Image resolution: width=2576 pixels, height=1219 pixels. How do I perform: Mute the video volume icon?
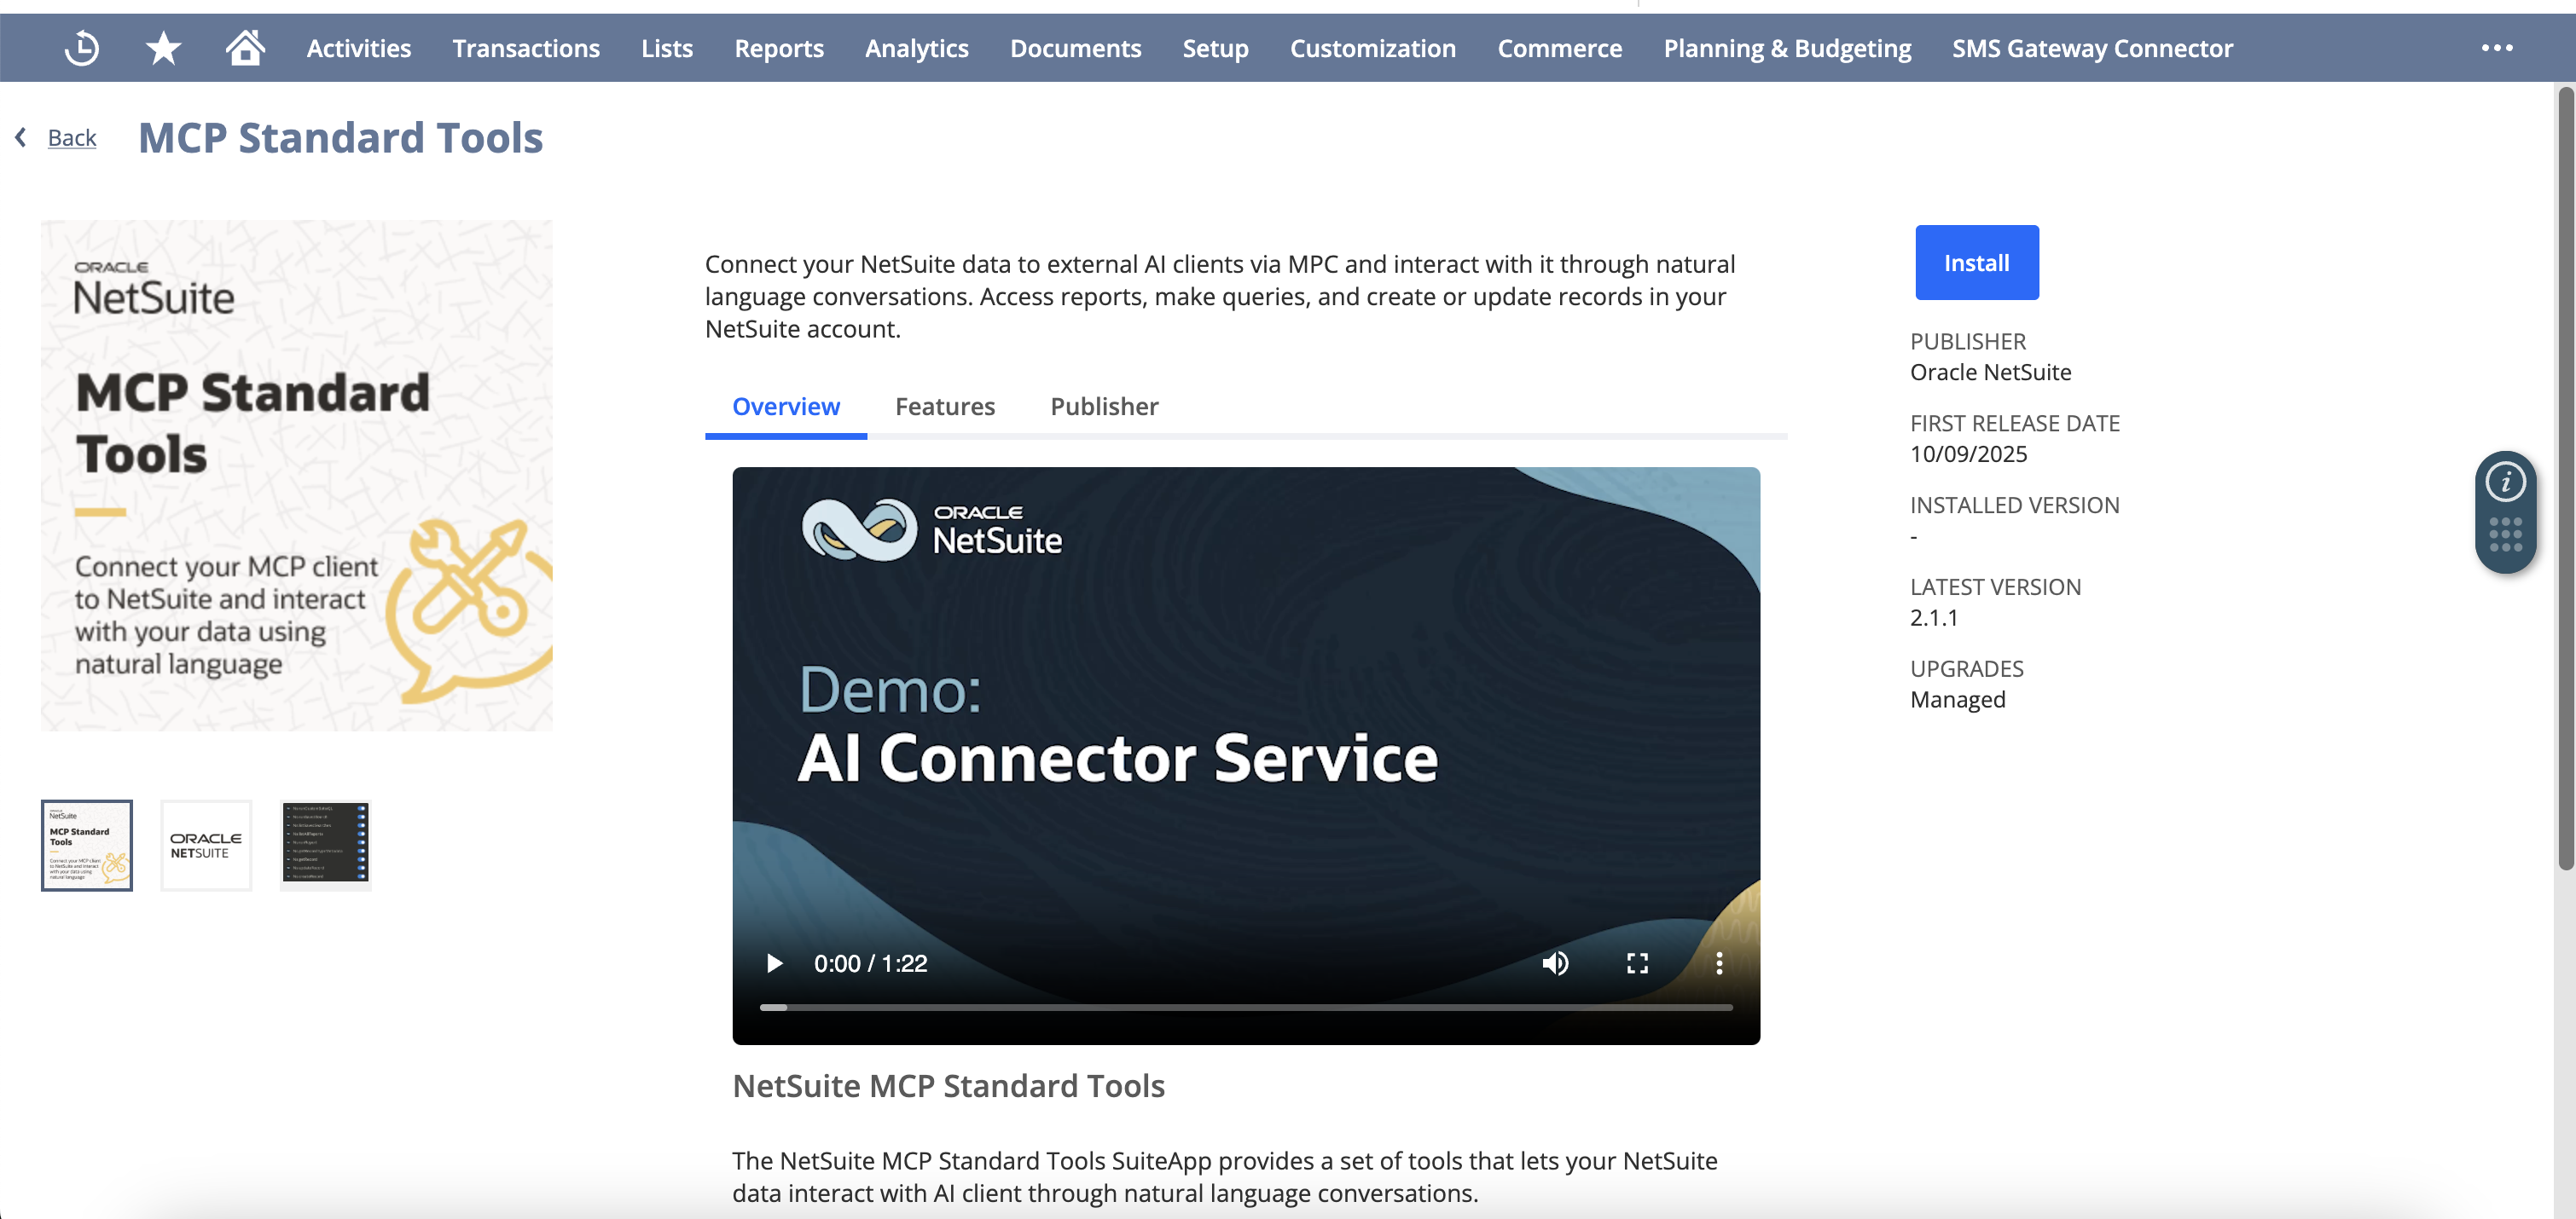(x=1555, y=963)
